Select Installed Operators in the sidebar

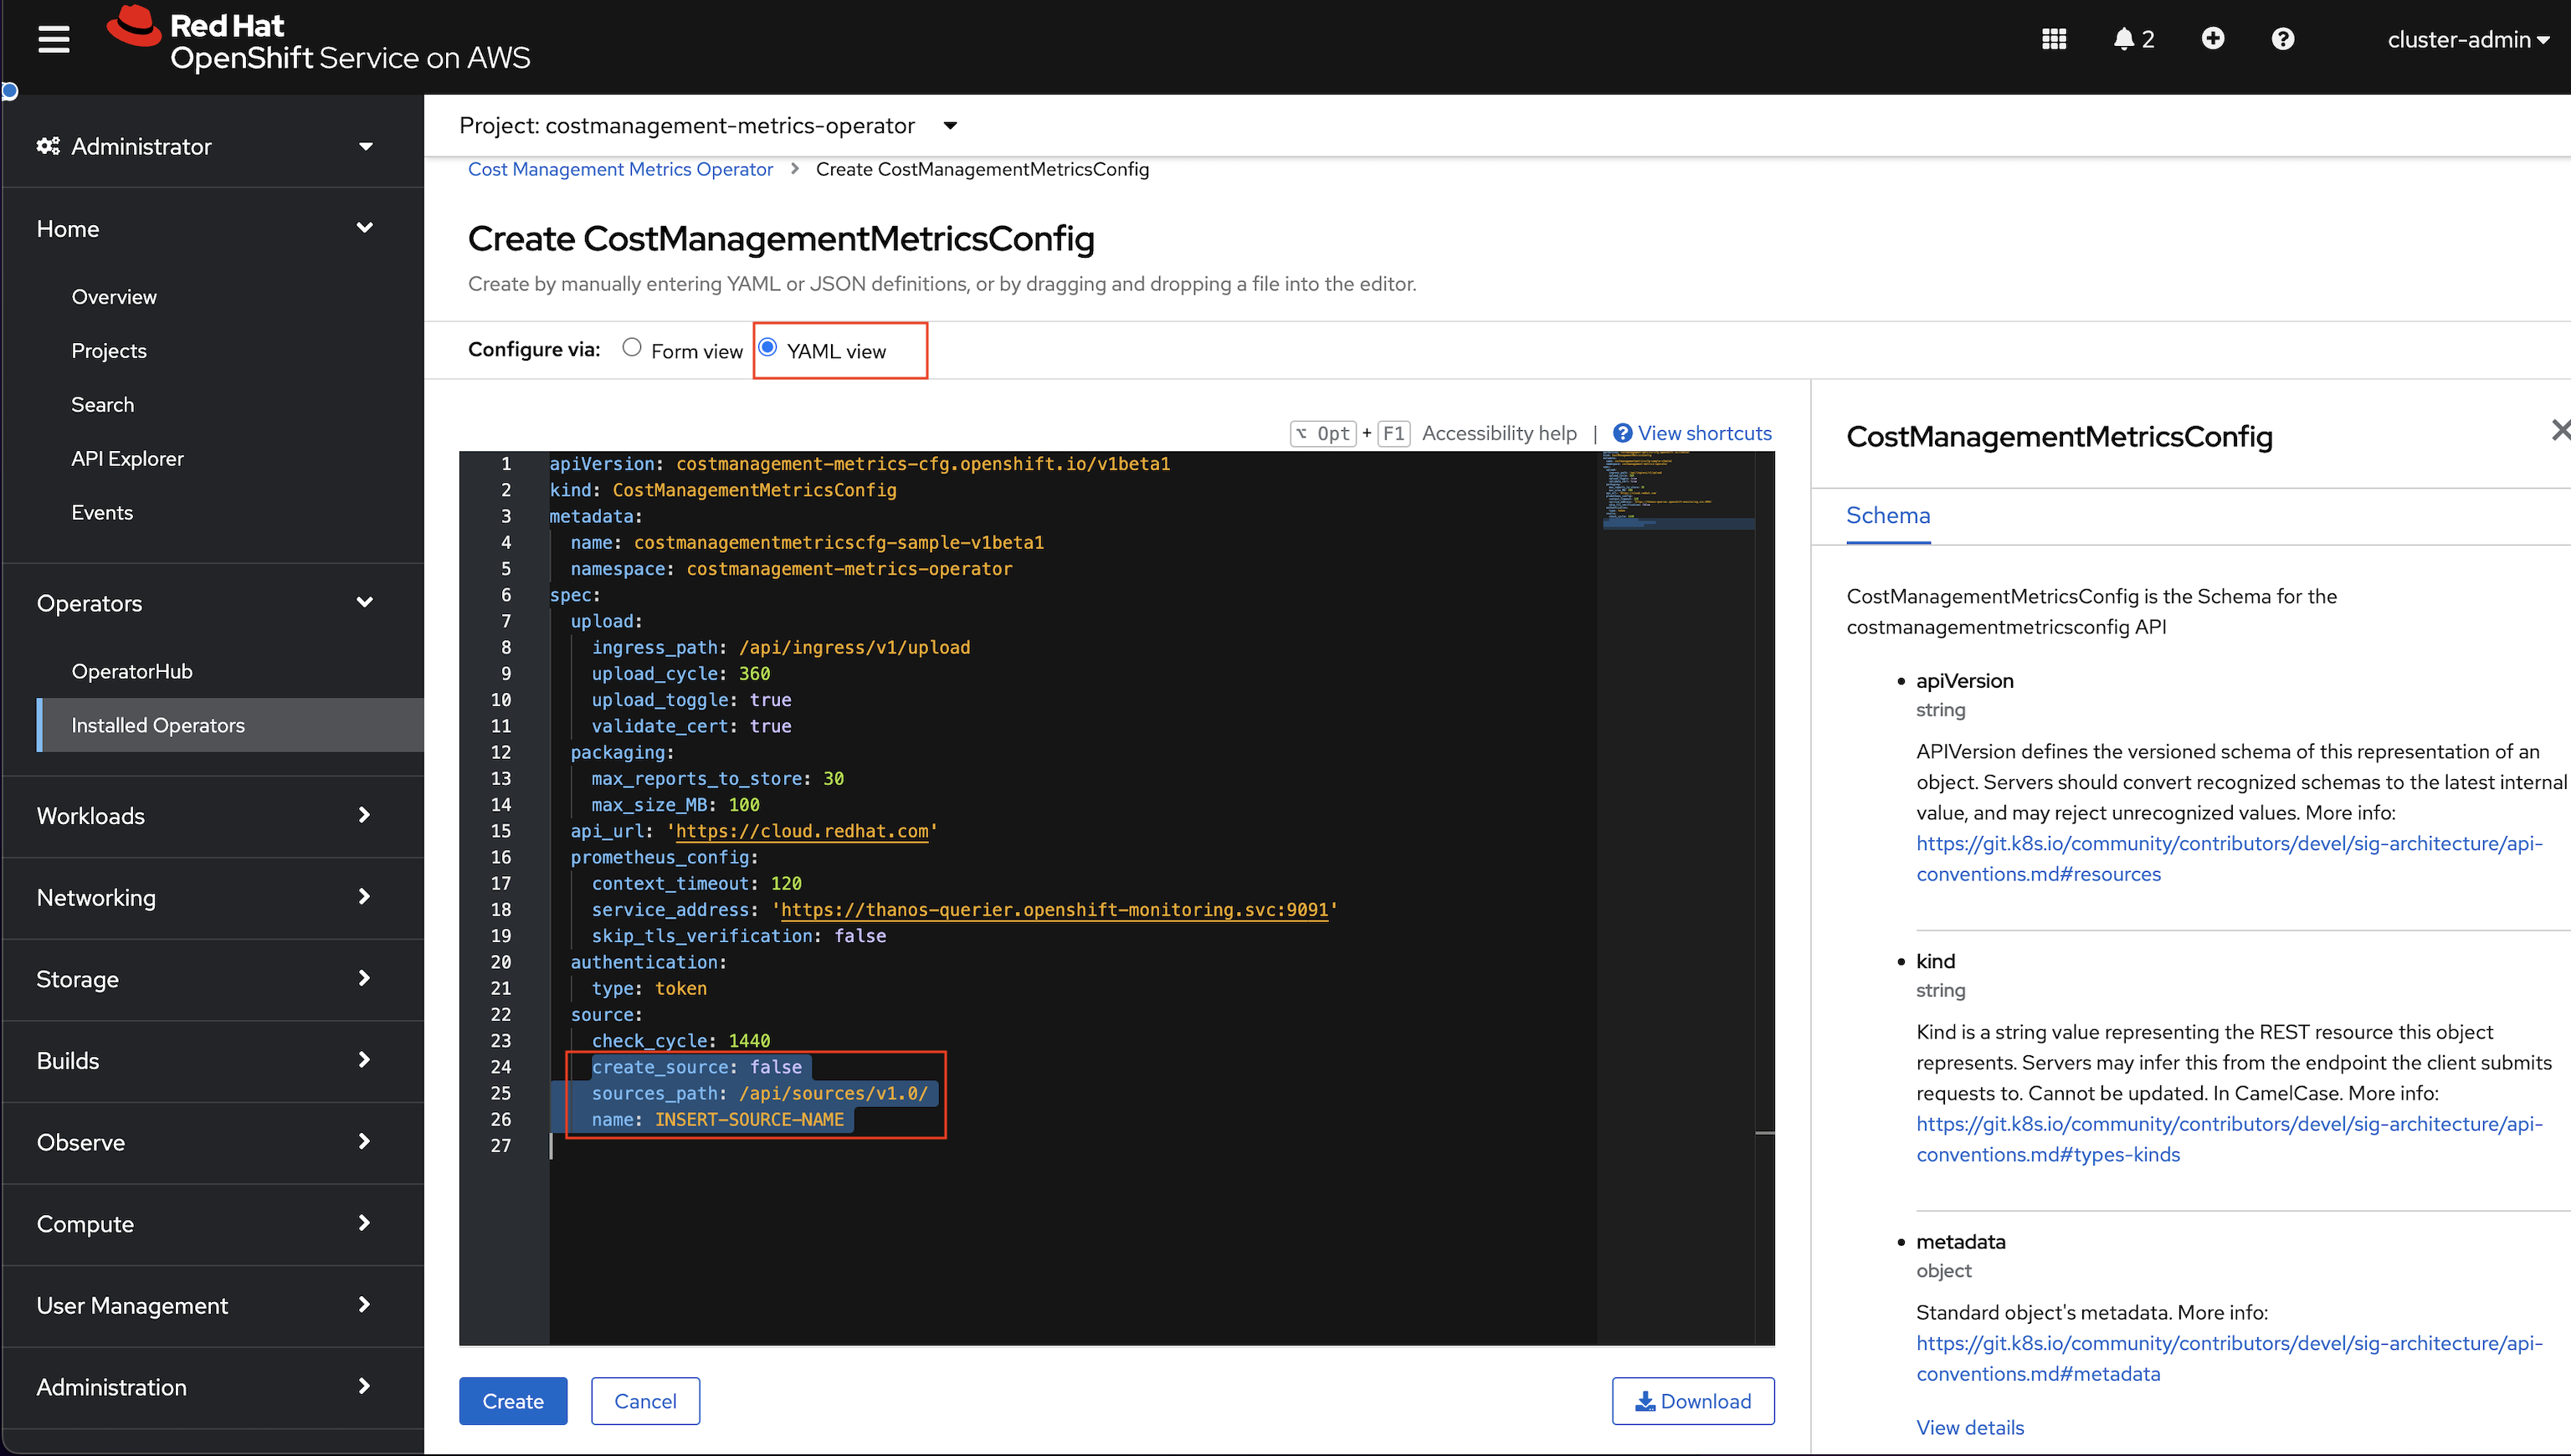157,725
